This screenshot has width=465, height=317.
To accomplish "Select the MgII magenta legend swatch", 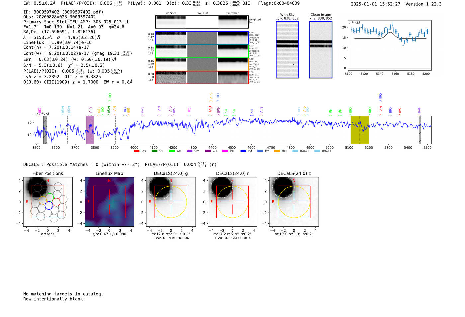I will click(225, 151).
